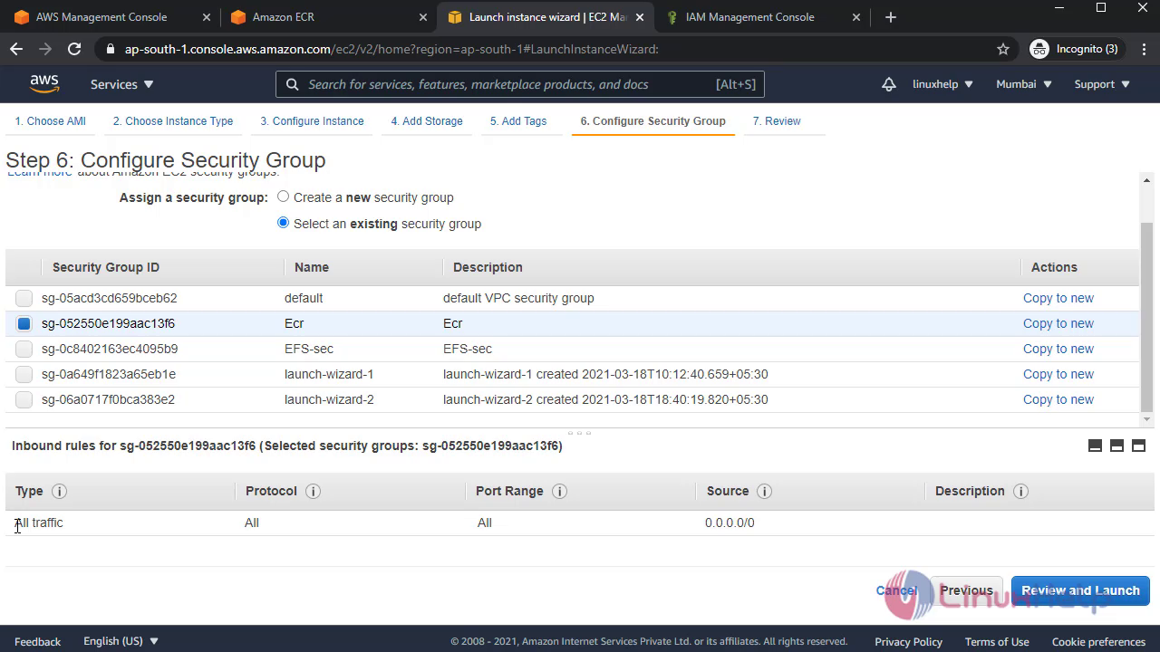Open the notifications bell icon
This screenshot has height=652, width=1160.
[889, 84]
